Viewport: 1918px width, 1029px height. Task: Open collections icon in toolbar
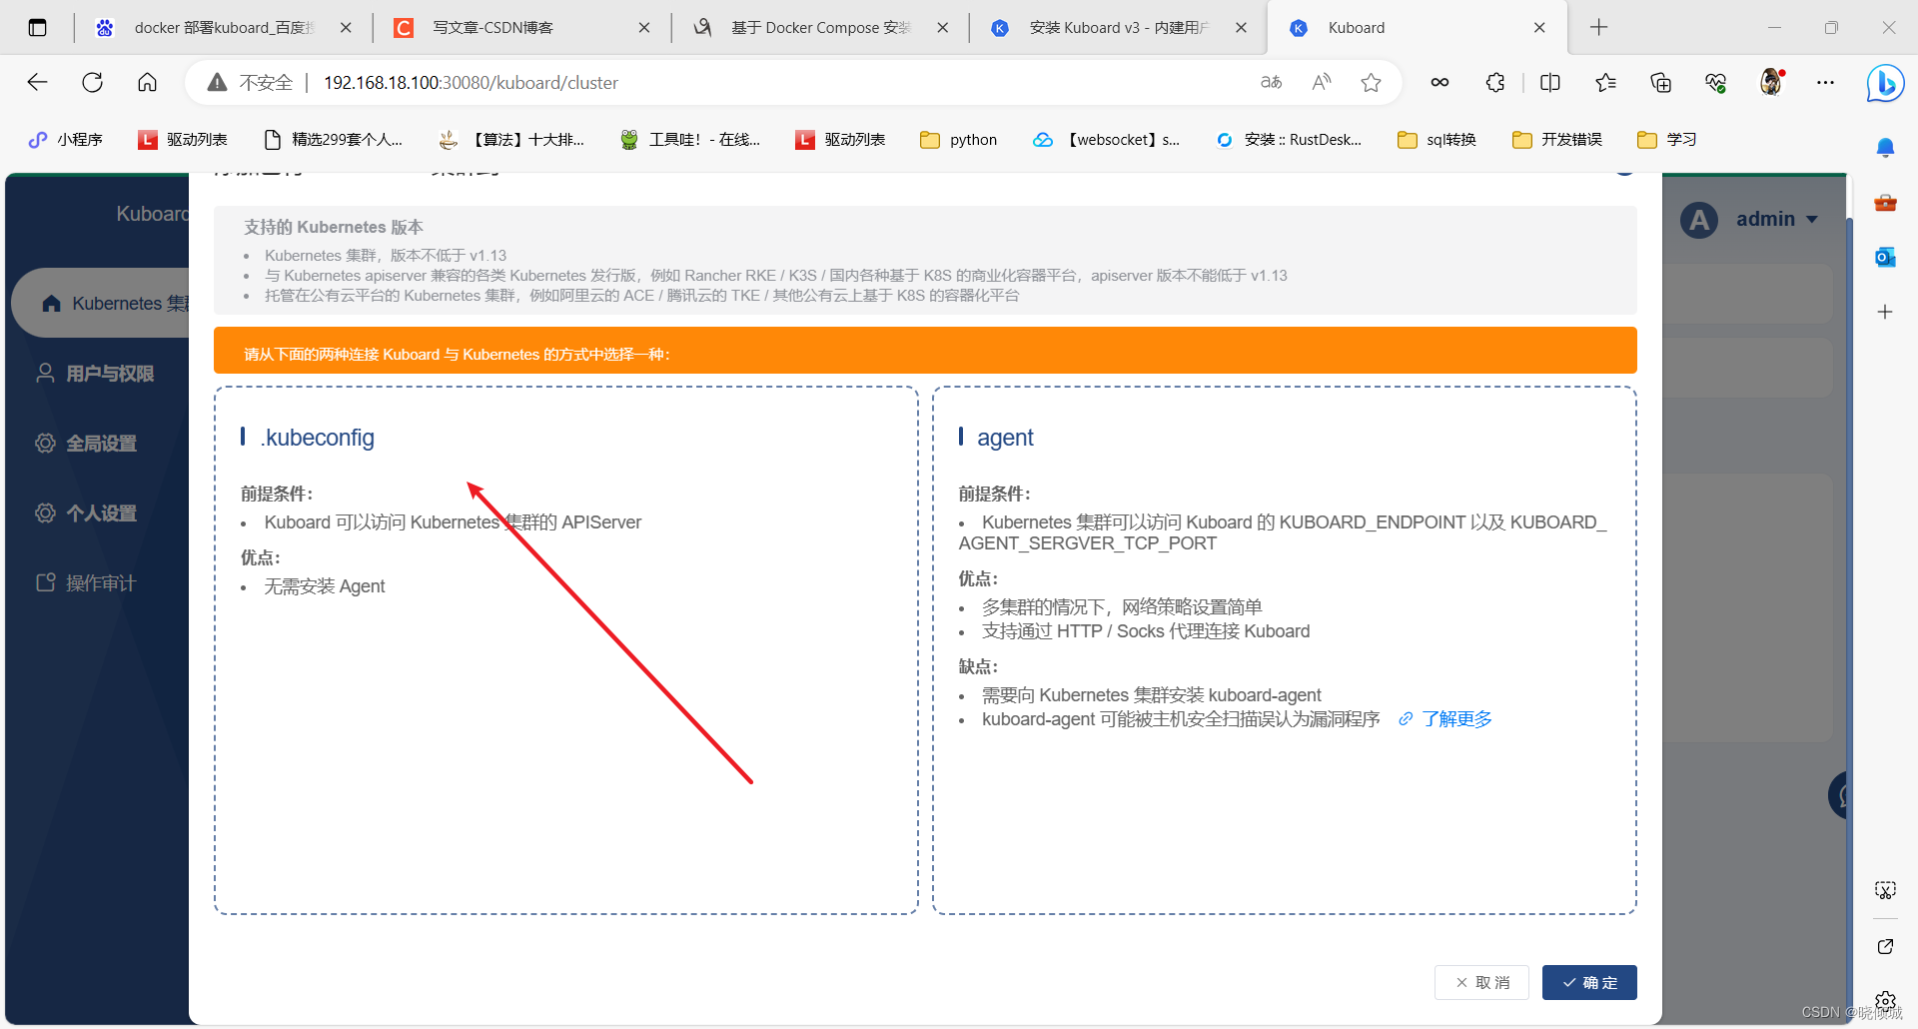point(1660,82)
